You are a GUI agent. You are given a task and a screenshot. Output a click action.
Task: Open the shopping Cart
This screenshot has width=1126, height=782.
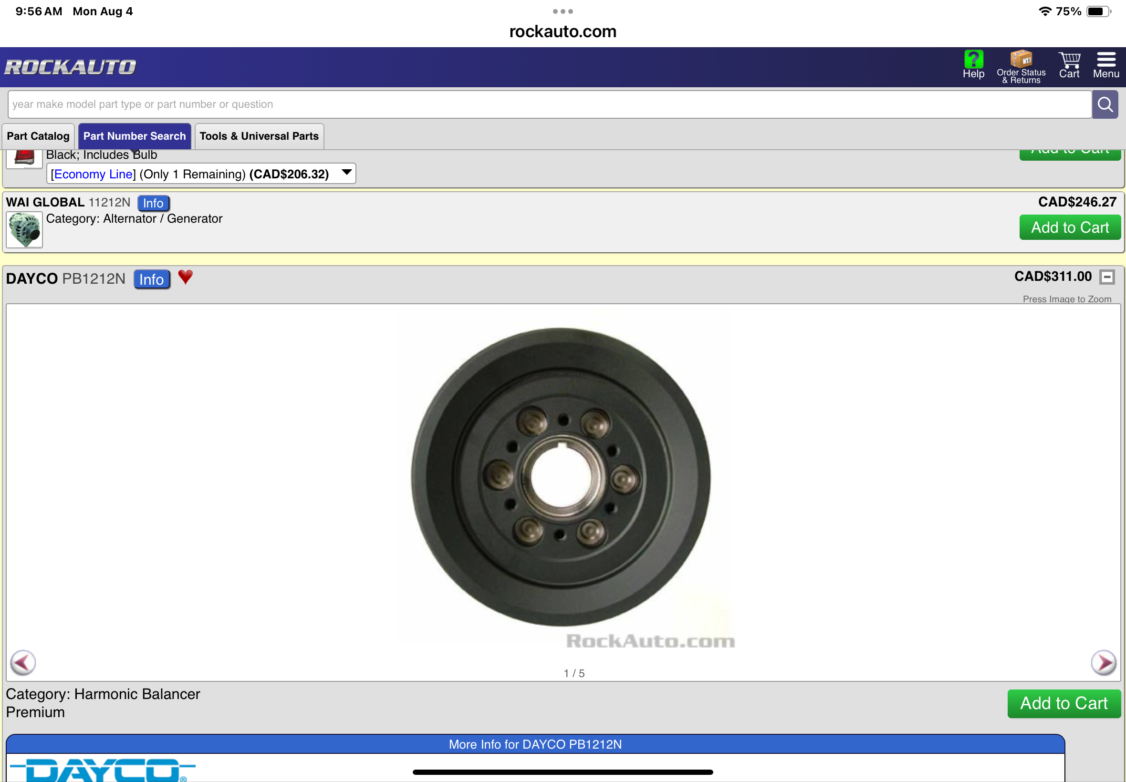point(1069,65)
